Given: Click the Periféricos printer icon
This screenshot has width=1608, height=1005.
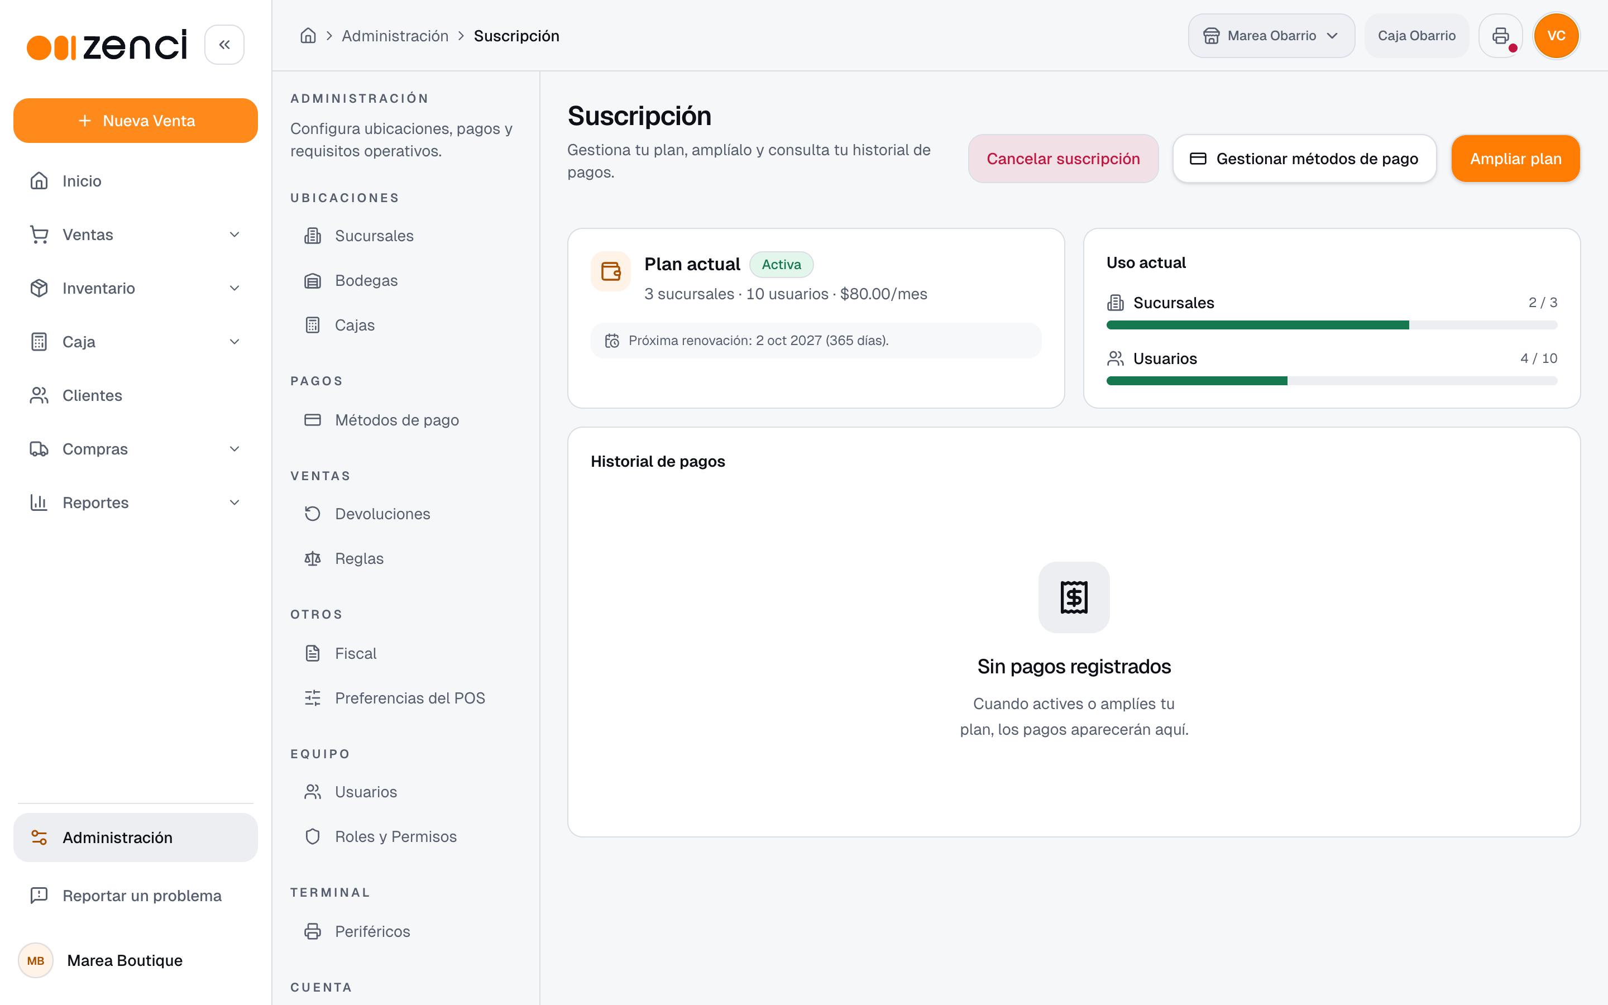Looking at the screenshot, I should click(x=313, y=931).
